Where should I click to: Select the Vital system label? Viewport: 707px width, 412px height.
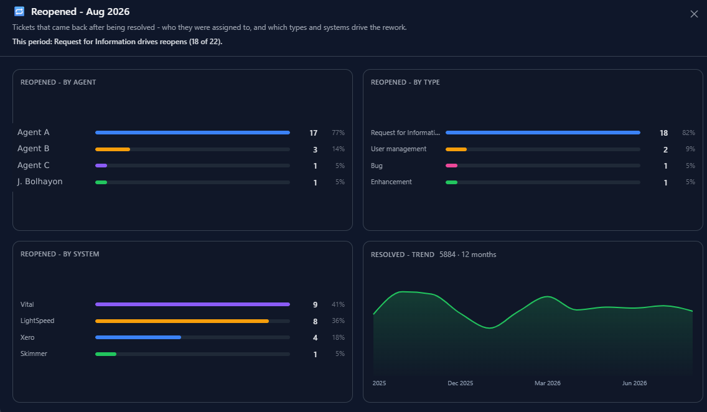27,304
